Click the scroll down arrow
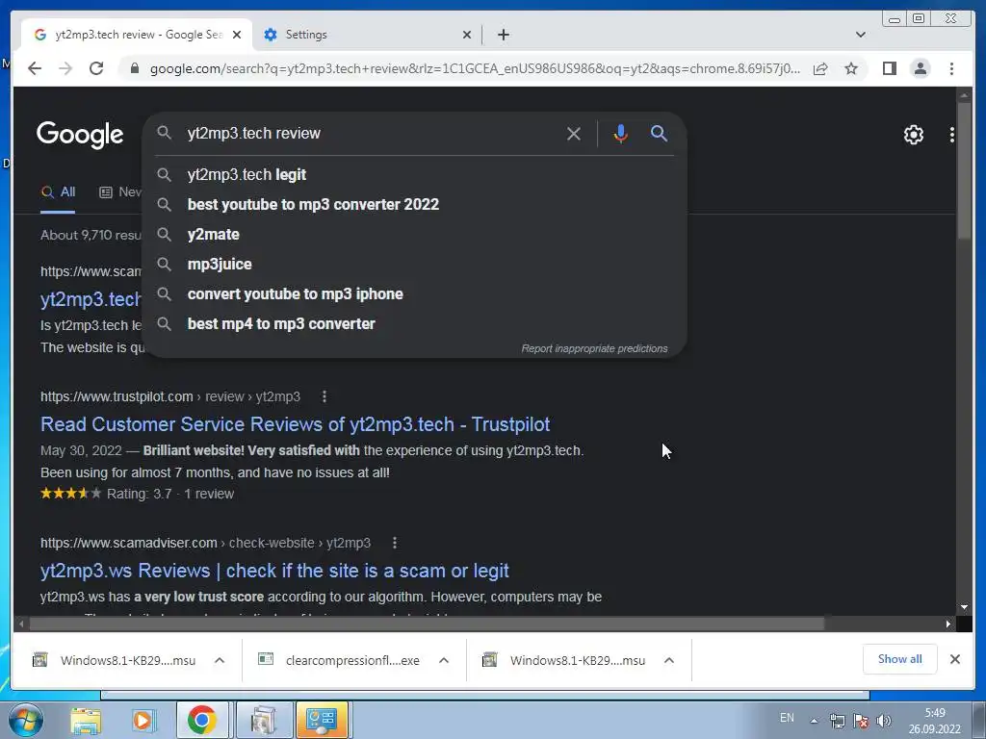The height and width of the screenshot is (739, 986). pyautogui.click(x=964, y=608)
